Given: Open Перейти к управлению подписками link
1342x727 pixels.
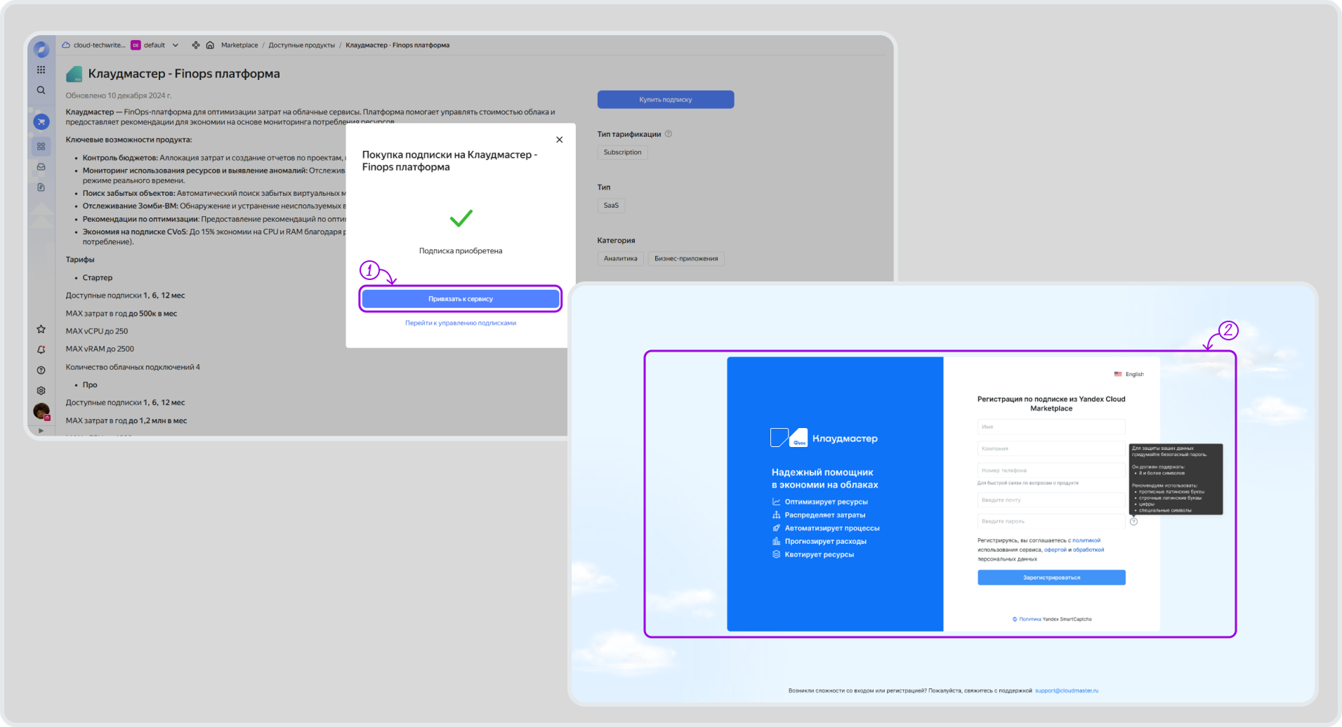Looking at the screenshot, I should coord(461,324).
